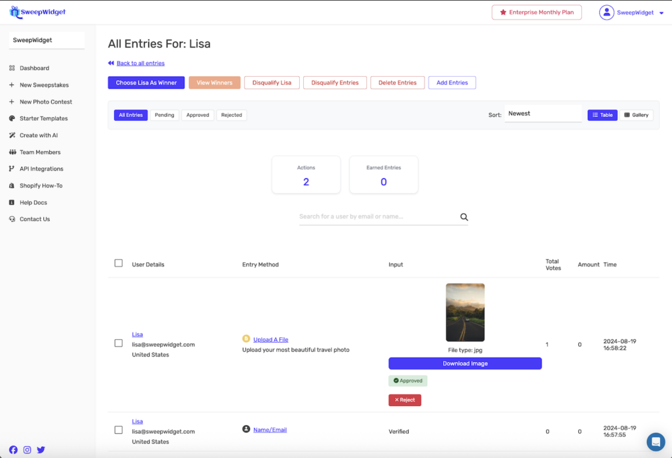Click the user avatar icon in header
672x458 pixels.
pyautogui.click(x=606, y=12)
